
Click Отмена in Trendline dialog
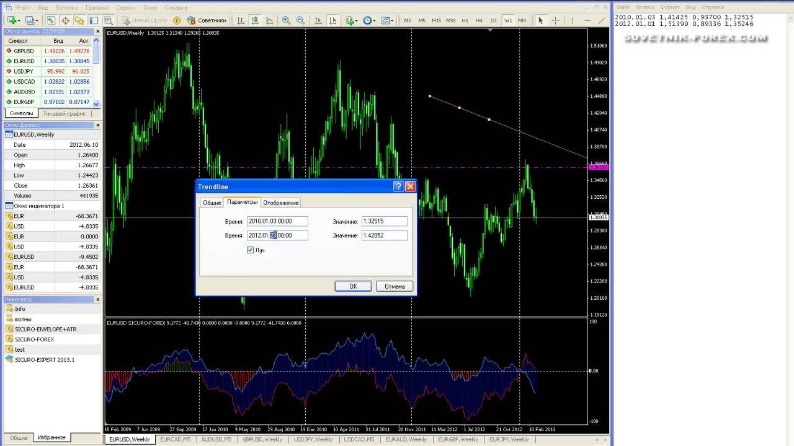[x=395, y=286]
